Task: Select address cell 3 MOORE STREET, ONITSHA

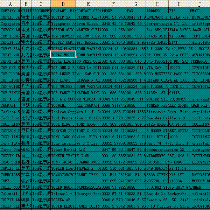Action: point(167,131)
